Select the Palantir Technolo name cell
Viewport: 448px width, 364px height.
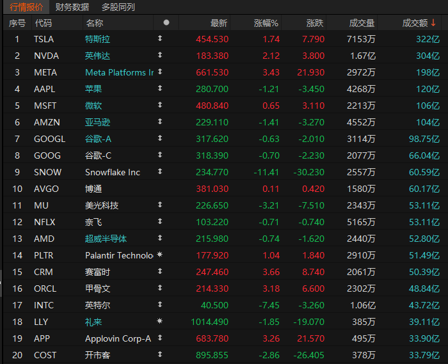point(119,255)
